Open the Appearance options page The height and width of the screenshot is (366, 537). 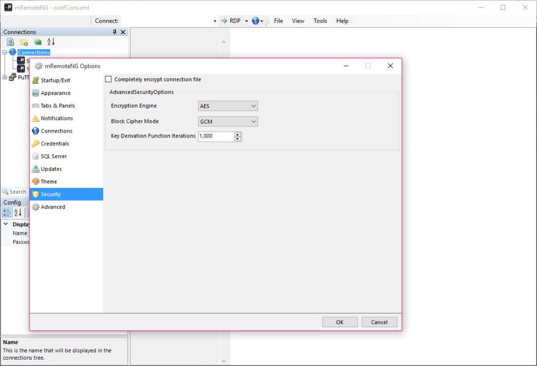(x=67, y=93)
